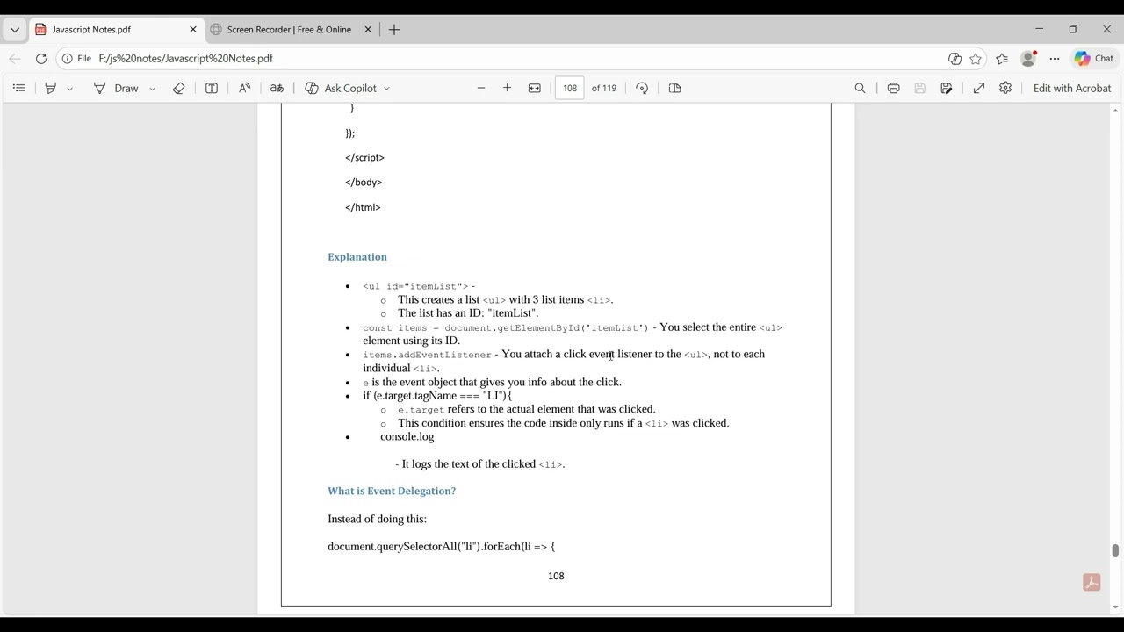Click the 'of 119' page count text

[604, 88]
